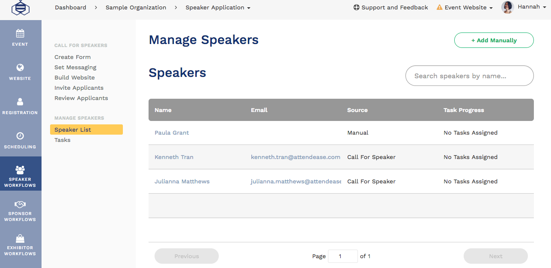Open Support and Feedback
This screenshot has width=551, height=268.
390,7
